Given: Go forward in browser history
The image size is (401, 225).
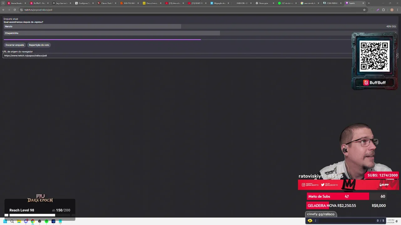Looking at the screenshot, I should (x=9, y=10).
